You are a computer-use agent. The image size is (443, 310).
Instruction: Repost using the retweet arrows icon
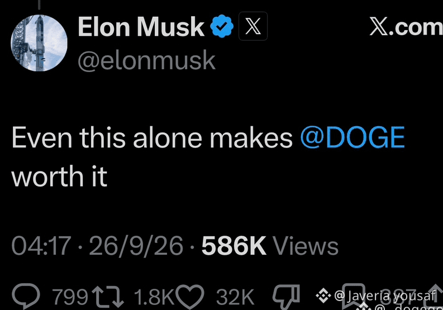[x=108, y=297]
